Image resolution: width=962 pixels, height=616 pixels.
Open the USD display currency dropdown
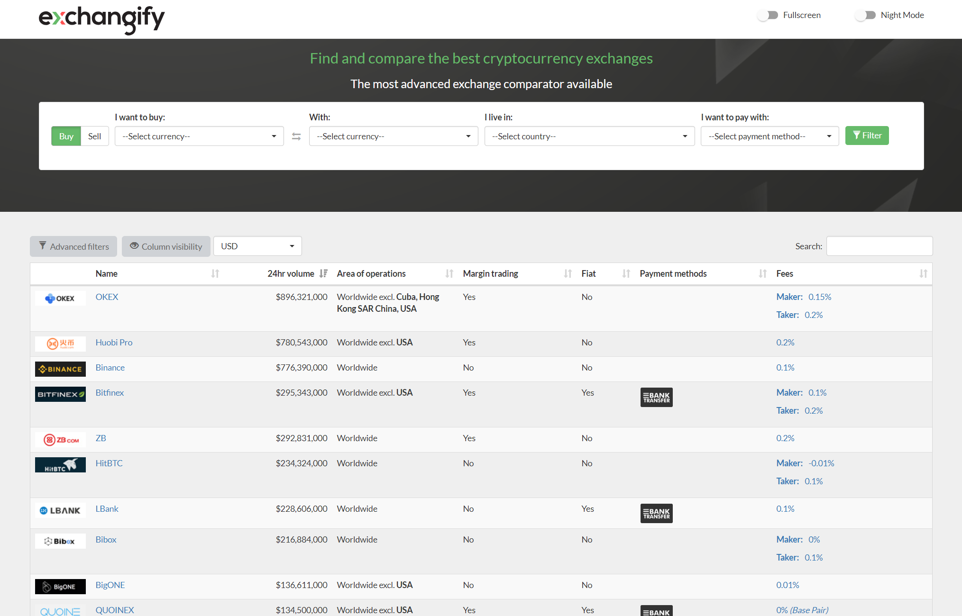(257, 246)
